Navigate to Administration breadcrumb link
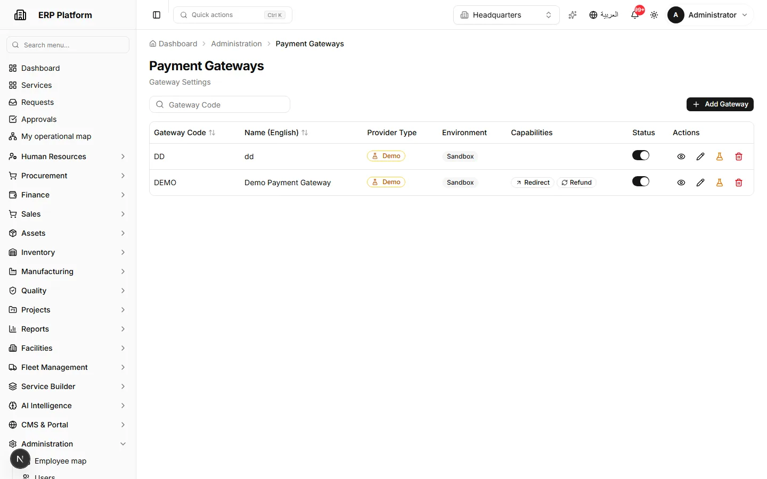 [236, 44]
